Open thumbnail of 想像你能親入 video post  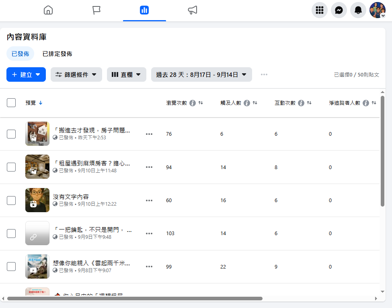click(37, 267)
